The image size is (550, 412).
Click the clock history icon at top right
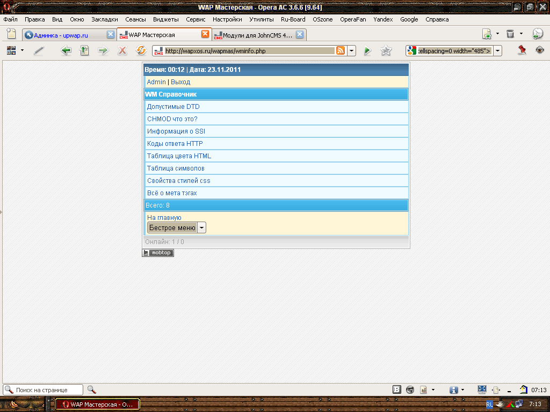tap(537, 34)
